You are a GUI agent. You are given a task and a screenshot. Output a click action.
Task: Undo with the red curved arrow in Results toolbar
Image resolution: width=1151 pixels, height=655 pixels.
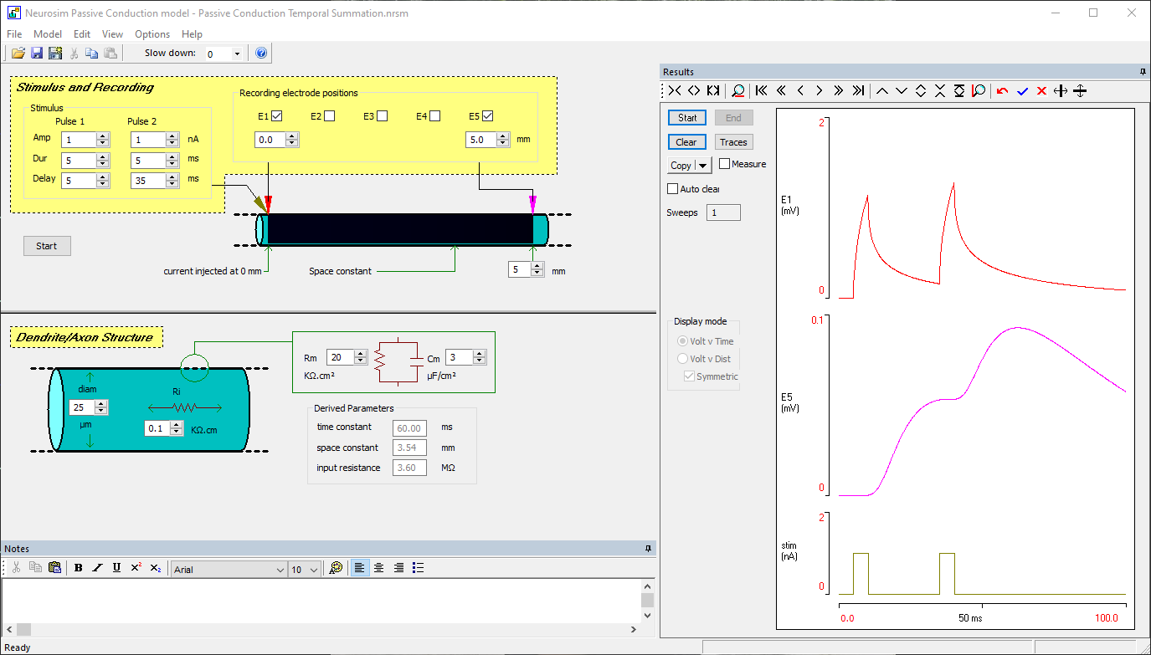pos(1003,90)
